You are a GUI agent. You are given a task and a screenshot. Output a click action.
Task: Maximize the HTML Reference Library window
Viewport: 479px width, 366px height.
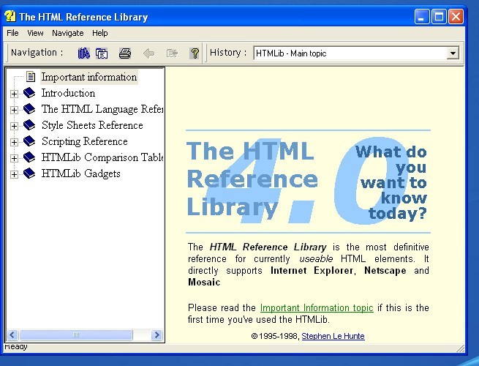(x=439, y=16)
